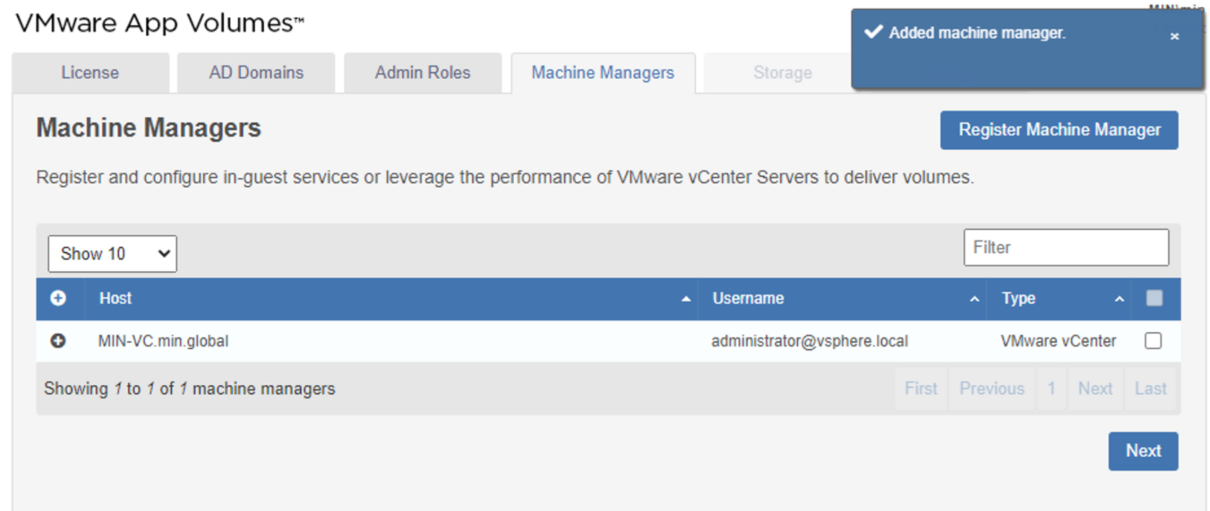Select all machine managers header checkbox

[x=1154, y=298]
